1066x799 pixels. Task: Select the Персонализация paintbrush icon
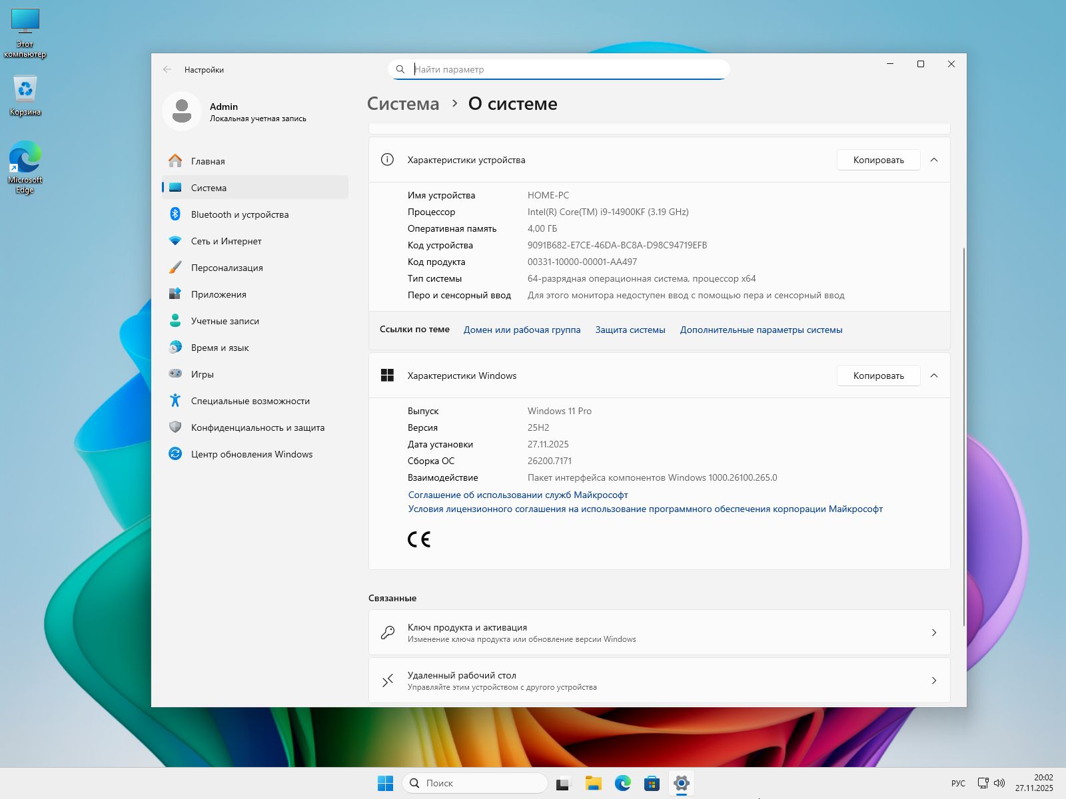pos(175,267)
